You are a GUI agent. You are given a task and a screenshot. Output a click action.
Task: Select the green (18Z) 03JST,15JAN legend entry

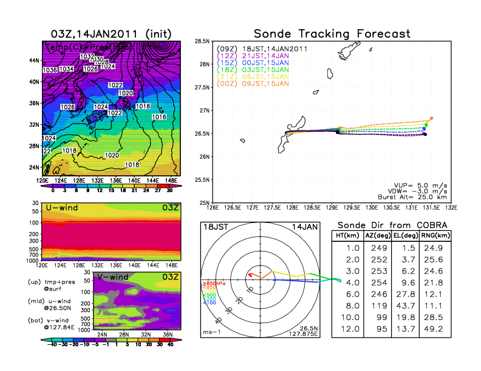pyautogui.click(x=253, y=70)
